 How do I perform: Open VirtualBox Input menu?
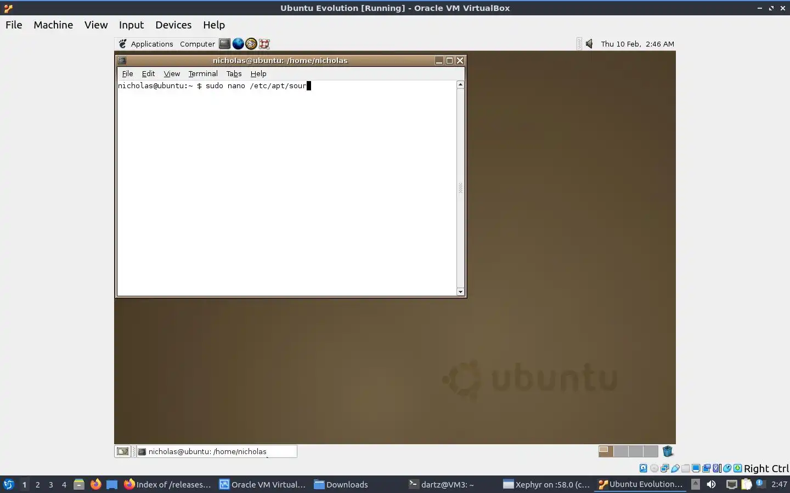(x=131, y=25)
